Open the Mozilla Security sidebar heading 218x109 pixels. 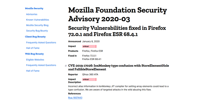pos(34,9)
